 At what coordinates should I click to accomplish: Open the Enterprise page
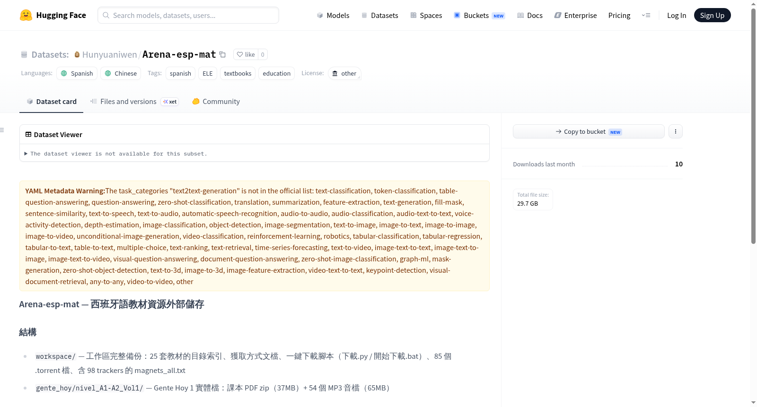pyautogui.click(x=575, y=15)
